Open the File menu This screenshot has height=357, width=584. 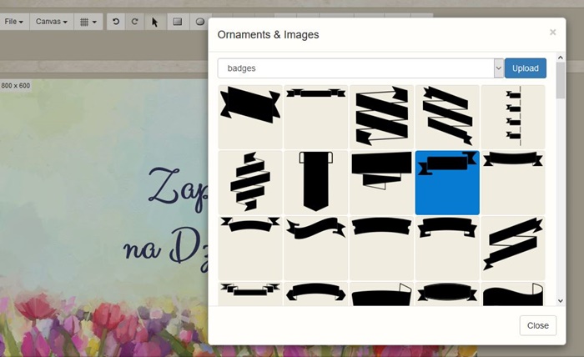[x=14, y=22]
